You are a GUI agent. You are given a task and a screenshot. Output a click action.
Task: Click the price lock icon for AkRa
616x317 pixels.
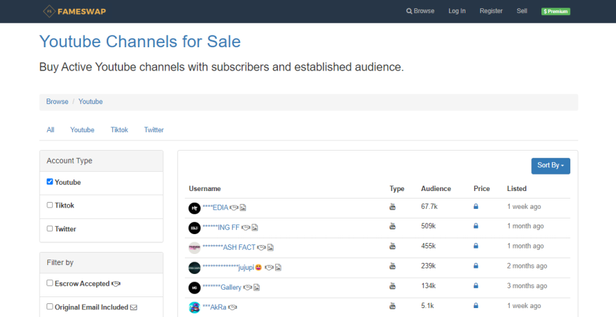click(x=476, y=305)
